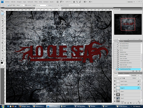
Task: Add a layer style via fx button at panel bottom
Action: [125, 103]
